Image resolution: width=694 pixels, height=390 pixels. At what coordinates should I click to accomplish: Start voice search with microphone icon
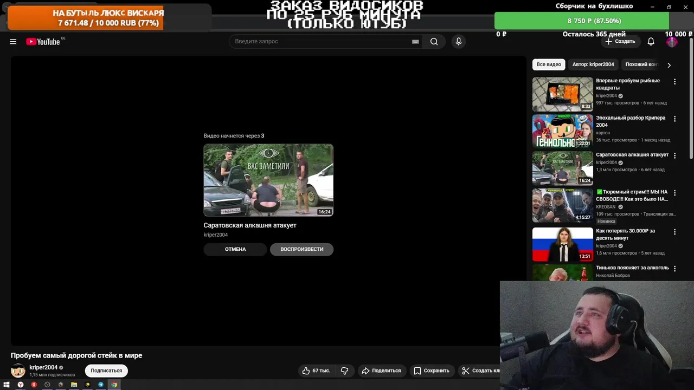pyautogui.click(x=459, y=42)
